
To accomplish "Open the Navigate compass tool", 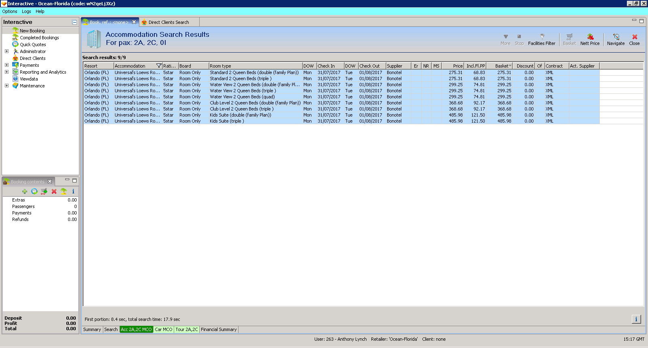I will [616, 39].
